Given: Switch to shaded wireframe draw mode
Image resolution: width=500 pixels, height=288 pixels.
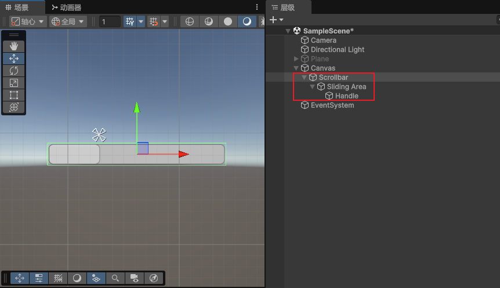Looking at the screenshot, I should [209, 21].
